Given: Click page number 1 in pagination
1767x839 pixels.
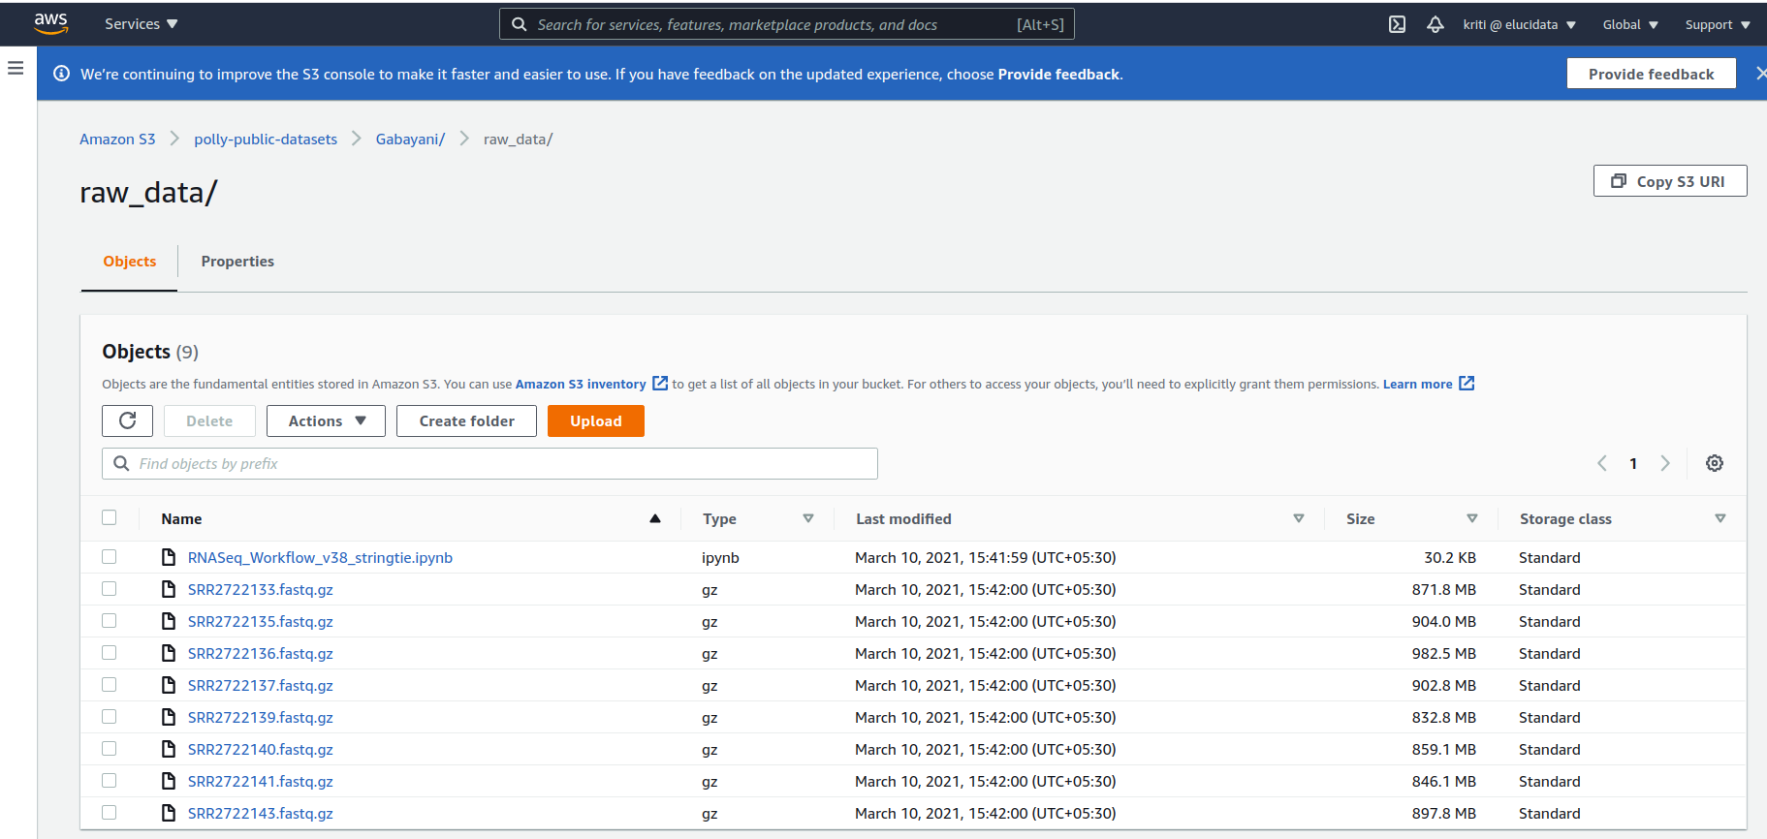Looking at the screenshot, I should pos(1633,463).
